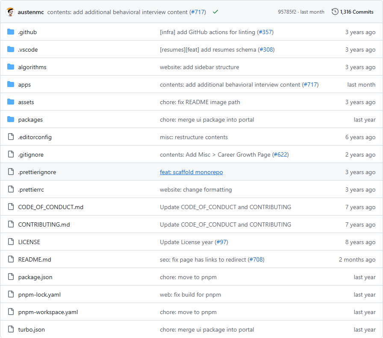Open the 'feat: scaffold monorepo' commit message

pyautogui.click(x=191, y=172)
